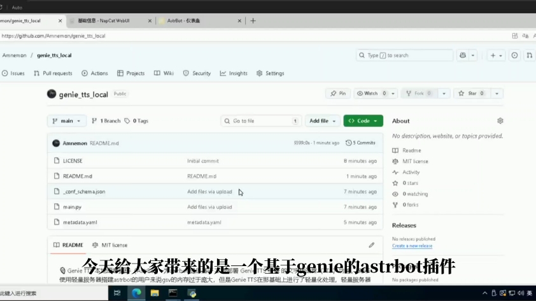Open the 5 Commits history link
This screenshot has height=301, width=536.
tap(361, 143)
